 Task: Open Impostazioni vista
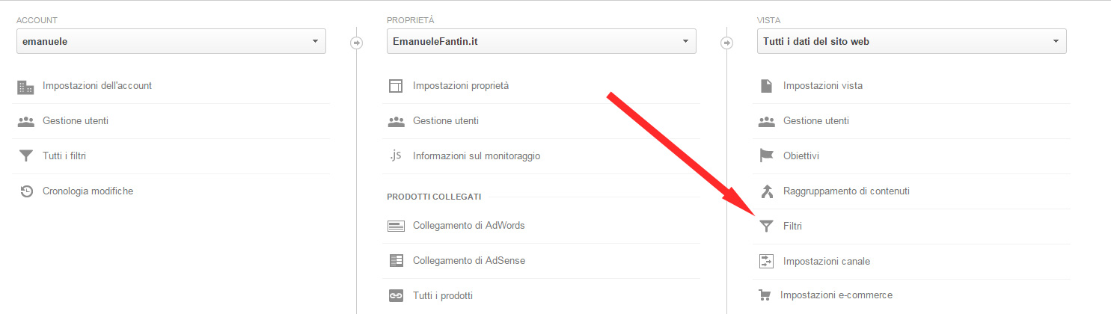click(823, 86)
